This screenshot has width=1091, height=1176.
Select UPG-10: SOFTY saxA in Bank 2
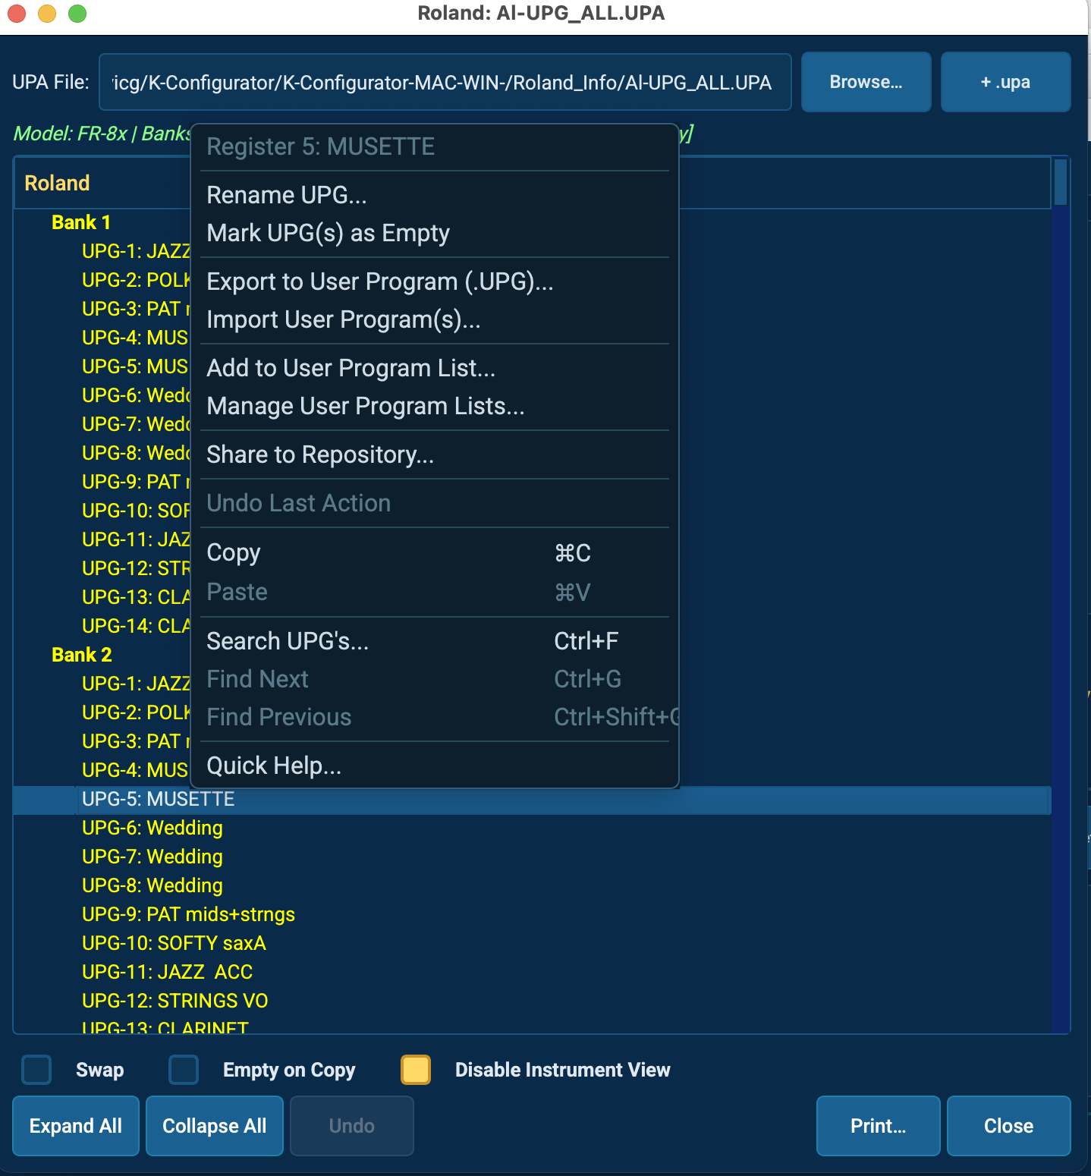[174, 943]
